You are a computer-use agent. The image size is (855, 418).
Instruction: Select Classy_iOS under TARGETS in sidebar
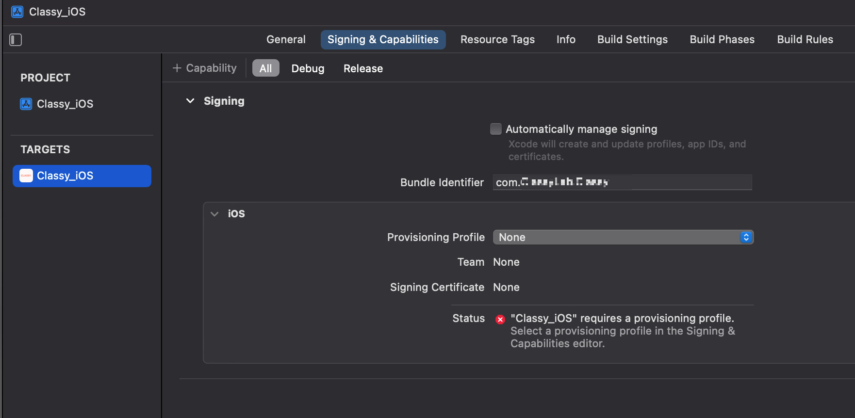point(82,176)
